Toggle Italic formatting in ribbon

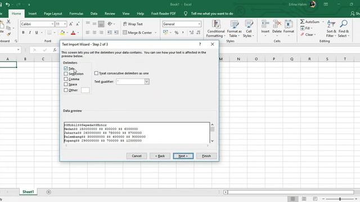pos(30,33)
